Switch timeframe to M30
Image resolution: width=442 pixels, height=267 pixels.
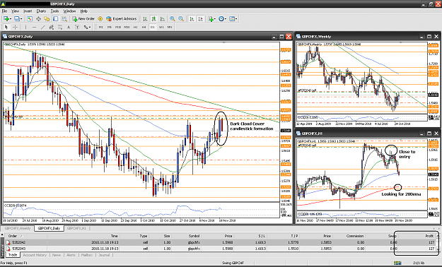(x=127, y=27)
